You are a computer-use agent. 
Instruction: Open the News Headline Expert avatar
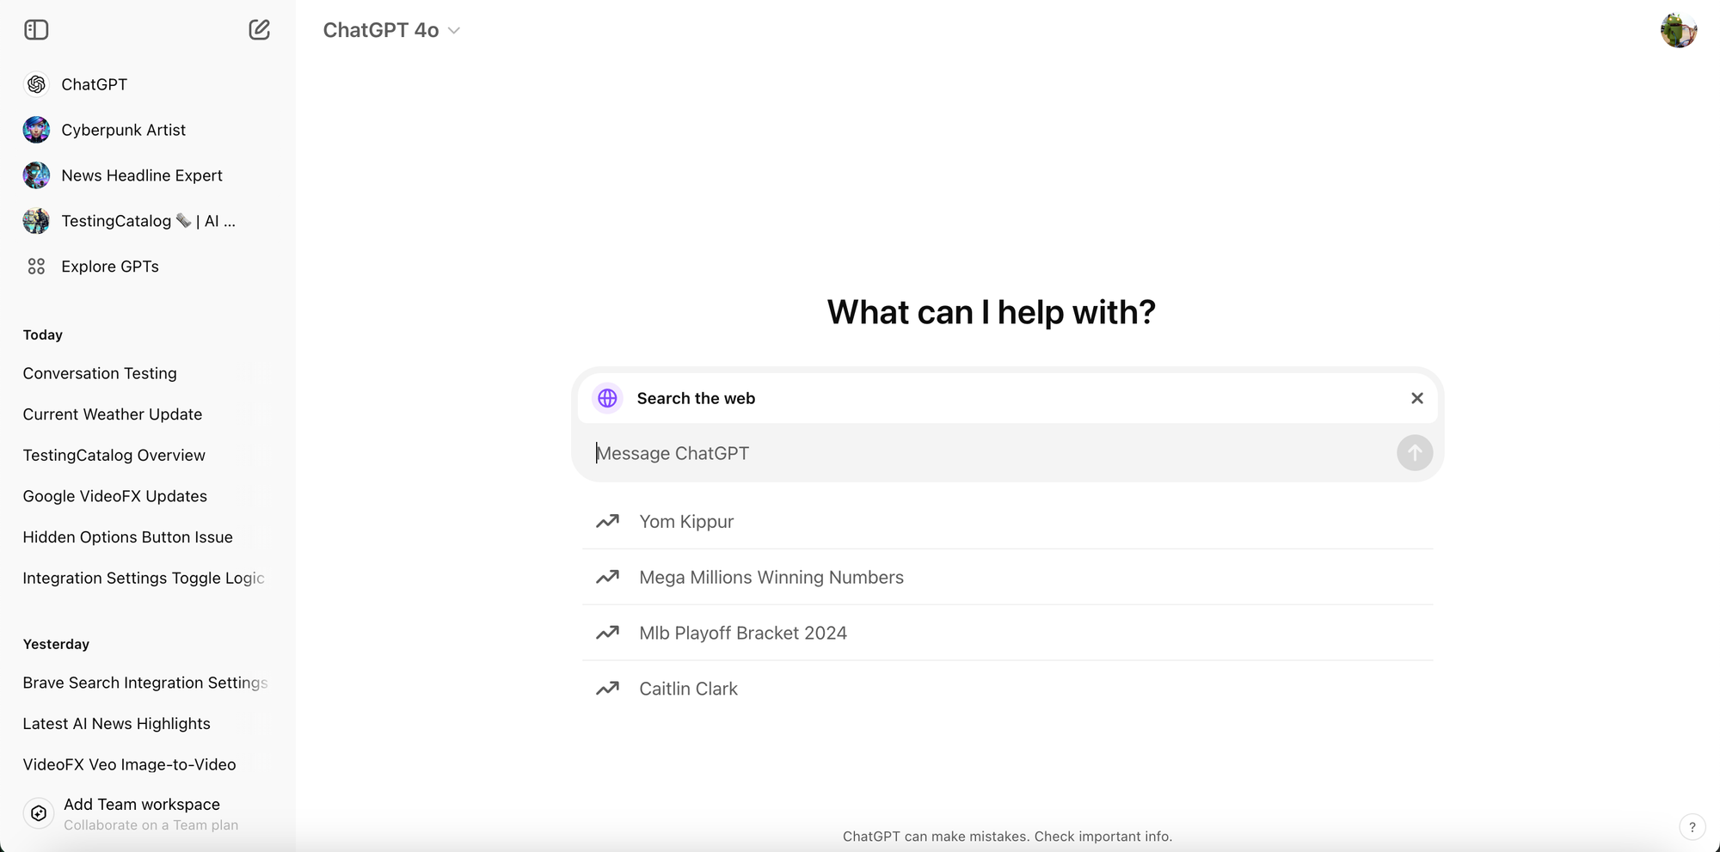click(36, 175)
